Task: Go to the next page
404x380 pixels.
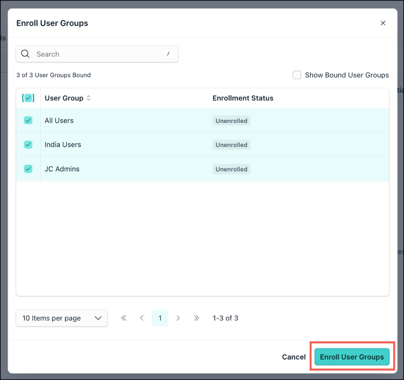Action: click(178, 318)
